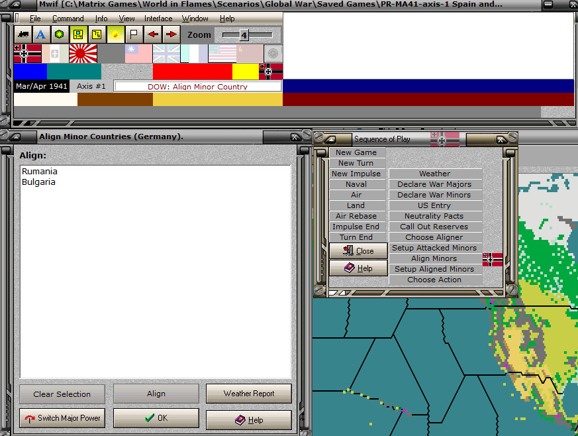Click the green hexagon toolbar icon

coord(60,34)
